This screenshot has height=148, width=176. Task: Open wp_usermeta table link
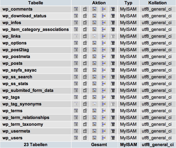coord(16,131)
